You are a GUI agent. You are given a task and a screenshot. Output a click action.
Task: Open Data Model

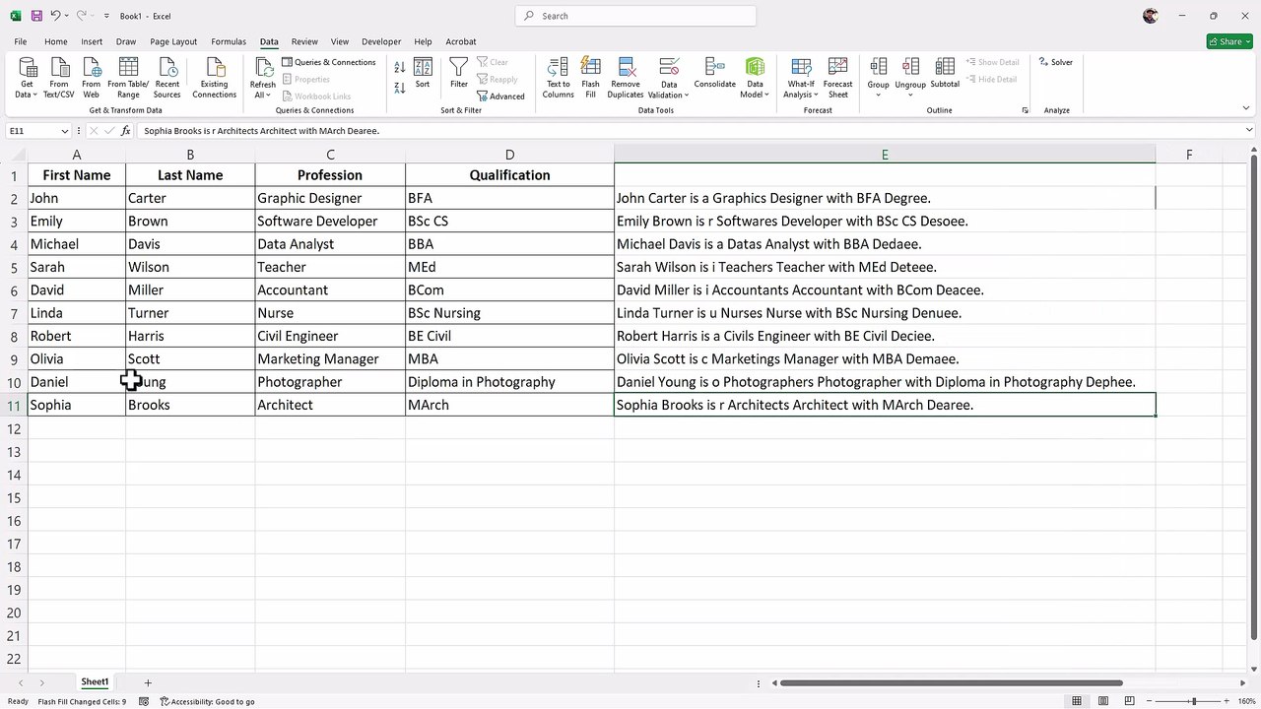coord(755,78)
